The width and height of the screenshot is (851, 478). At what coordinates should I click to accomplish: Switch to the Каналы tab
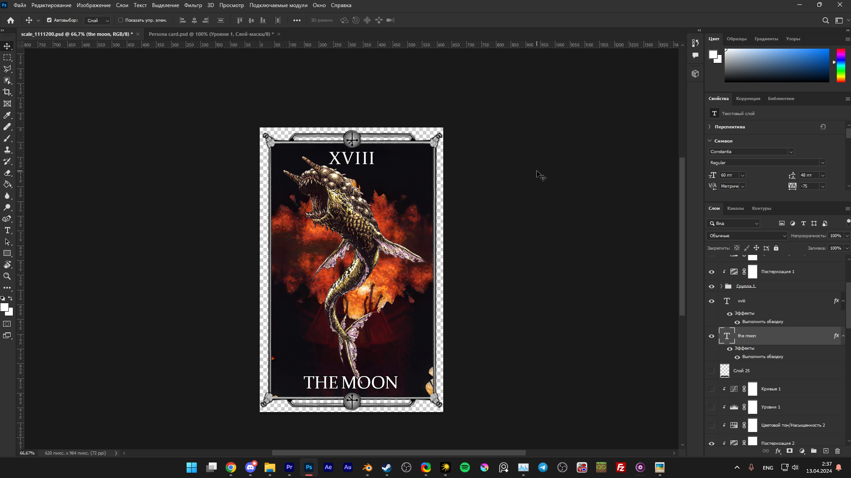[x=735, y=208]
